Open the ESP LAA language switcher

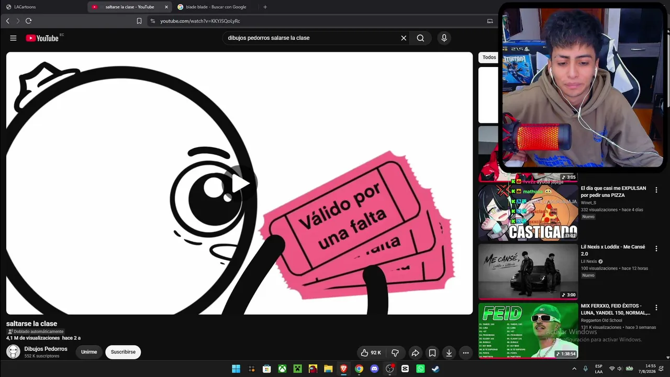pos(599,369)
